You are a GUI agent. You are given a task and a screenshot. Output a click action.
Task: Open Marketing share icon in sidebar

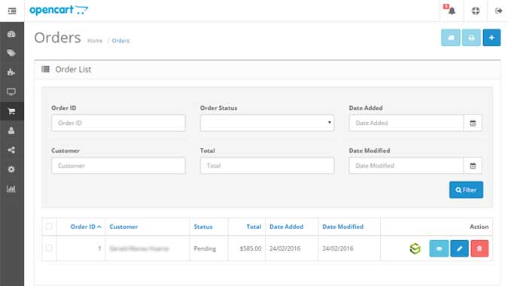click(11, 150)
